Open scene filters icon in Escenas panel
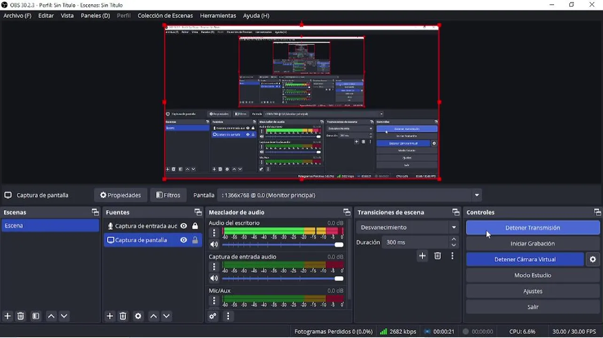This screenshot has width=603, height=338. click(x=36, y=316)
